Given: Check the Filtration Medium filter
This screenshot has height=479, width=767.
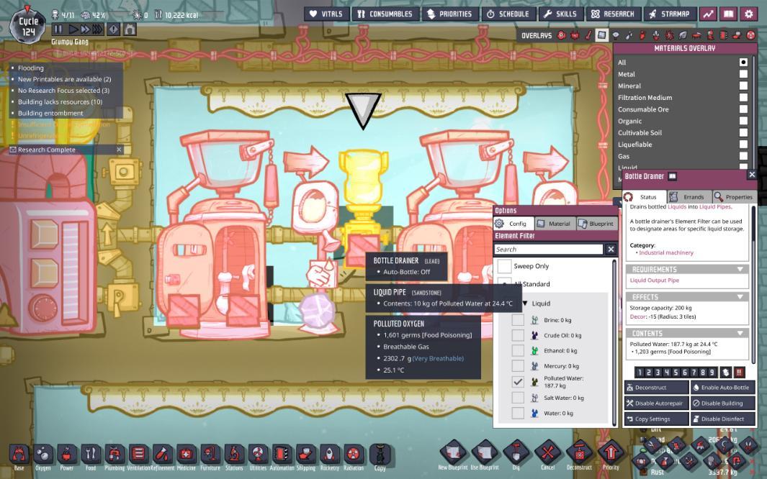Looking at the screenshot, I should (x=743, y=97).
